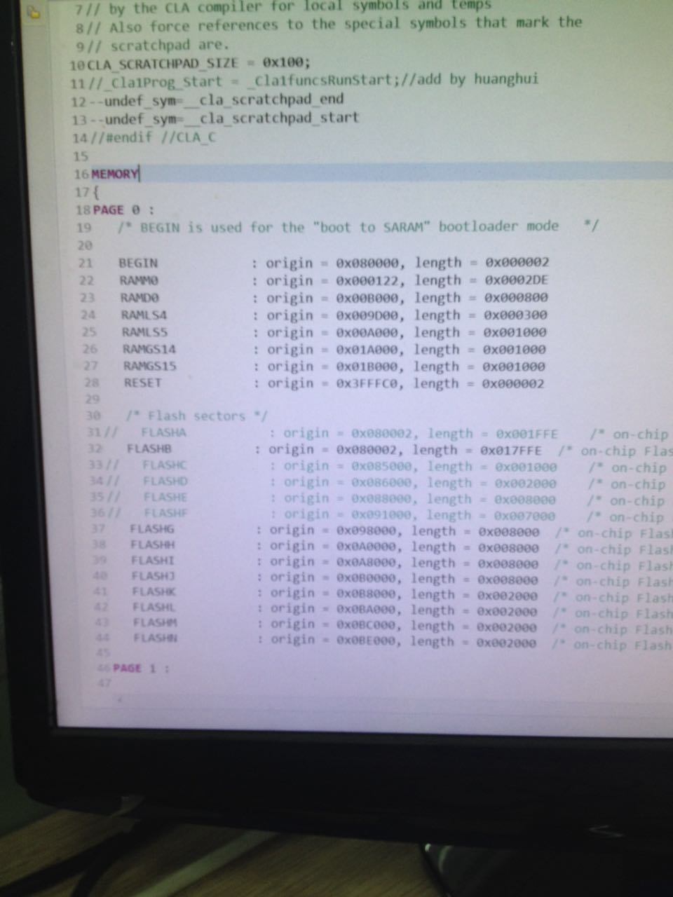Click the RESET section name
The width and height of the screenshot is (673, 897).
click(142, 383)
